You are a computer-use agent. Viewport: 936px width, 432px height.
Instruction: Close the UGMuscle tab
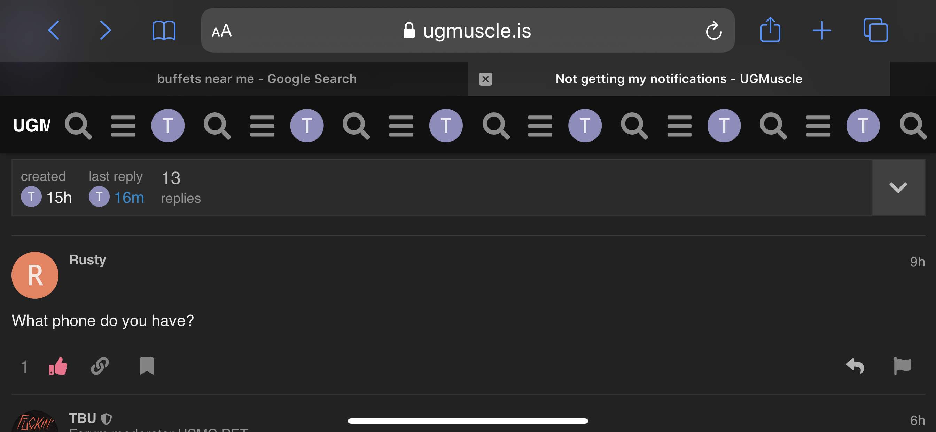(485, 79)
